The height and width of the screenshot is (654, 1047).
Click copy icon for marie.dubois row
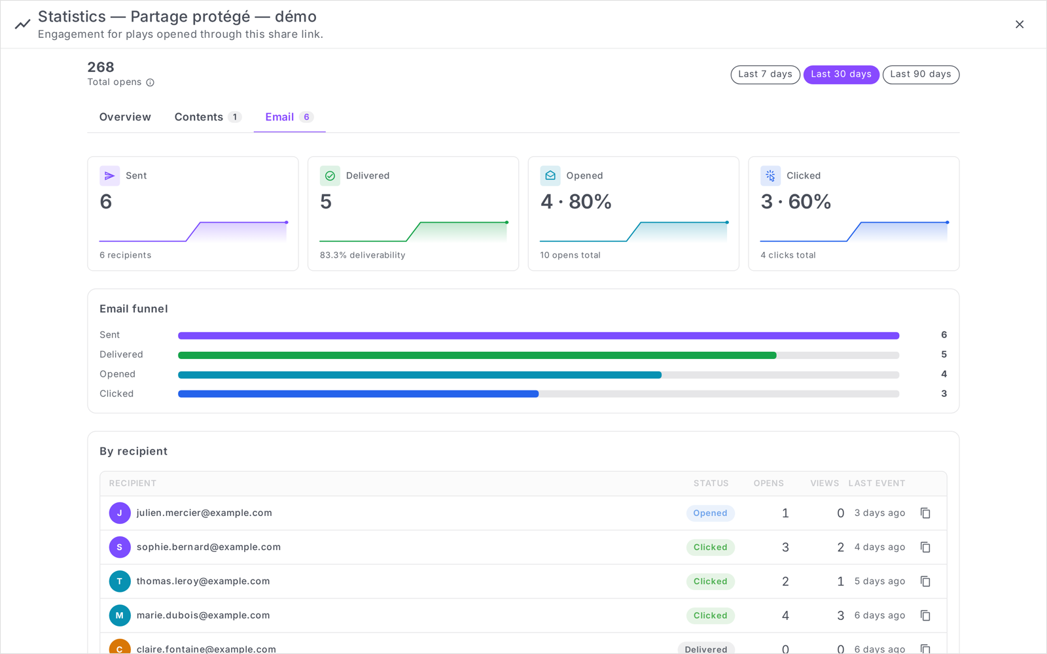925,615
